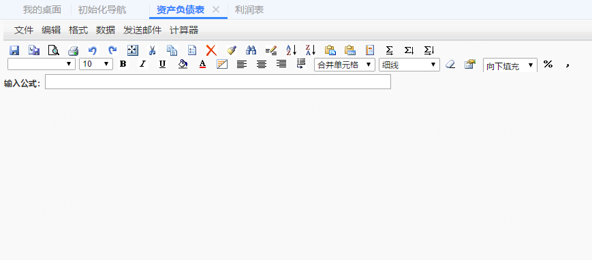Click the eraser clear icon

[x=450, y=64]
